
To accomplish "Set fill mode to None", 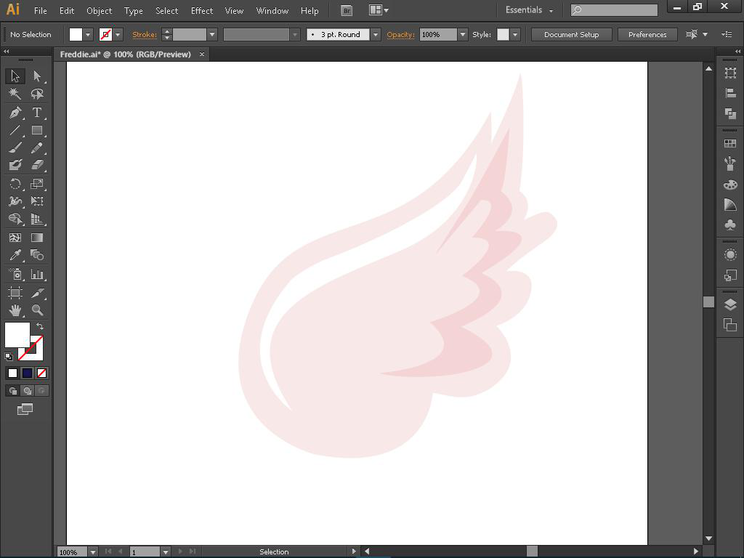I will (x=41, y=373).
